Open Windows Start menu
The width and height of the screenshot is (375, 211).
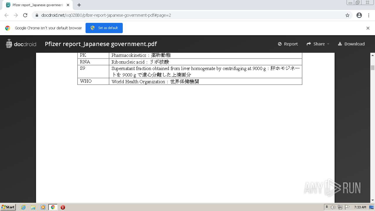8,207
